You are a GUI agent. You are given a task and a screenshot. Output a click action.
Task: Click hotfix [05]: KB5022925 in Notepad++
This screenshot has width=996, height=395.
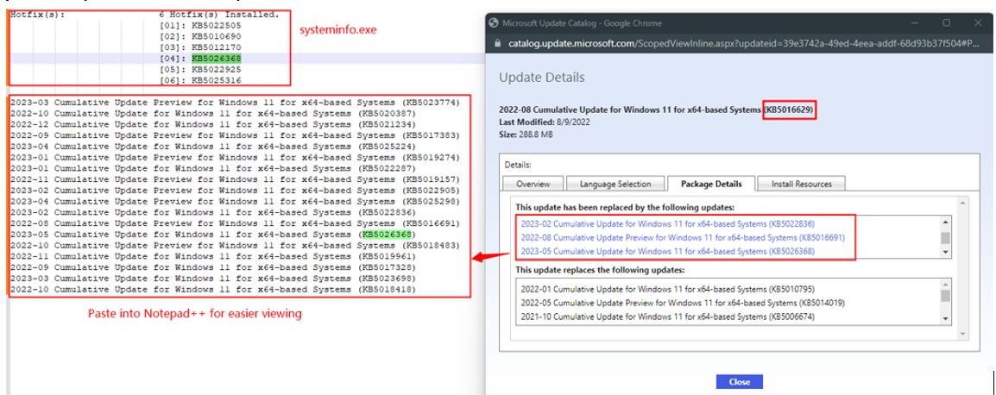coord(201,69)
